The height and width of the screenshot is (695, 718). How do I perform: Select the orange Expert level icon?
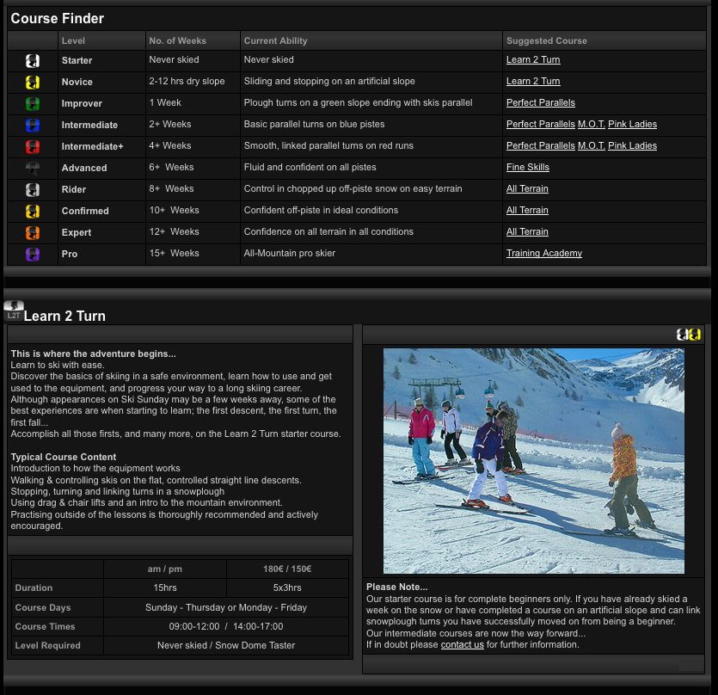pyautogui.click(x=32, y=232)
